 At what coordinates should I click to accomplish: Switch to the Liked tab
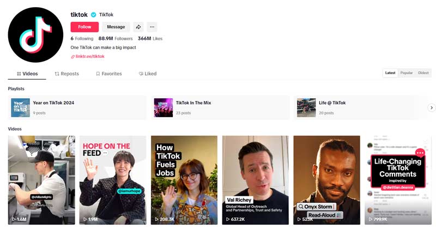tap(148, 74)
